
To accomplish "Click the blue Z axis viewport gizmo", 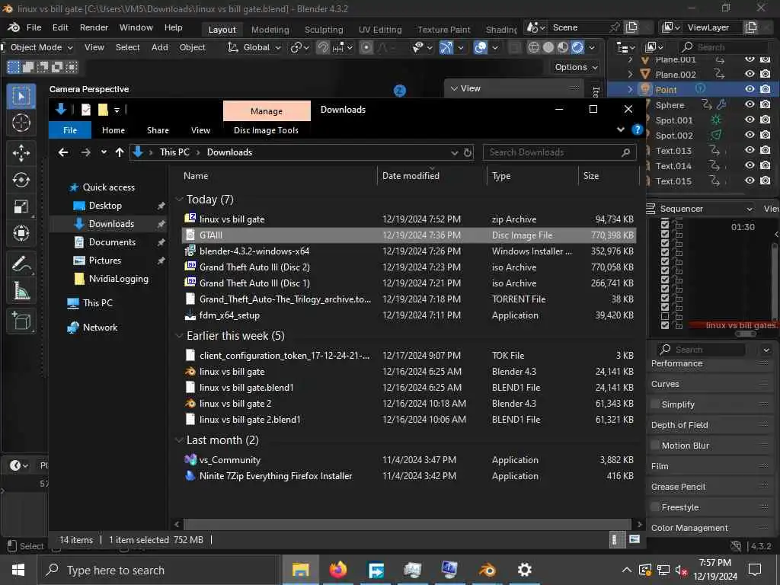I will click(x=400, y=91).
